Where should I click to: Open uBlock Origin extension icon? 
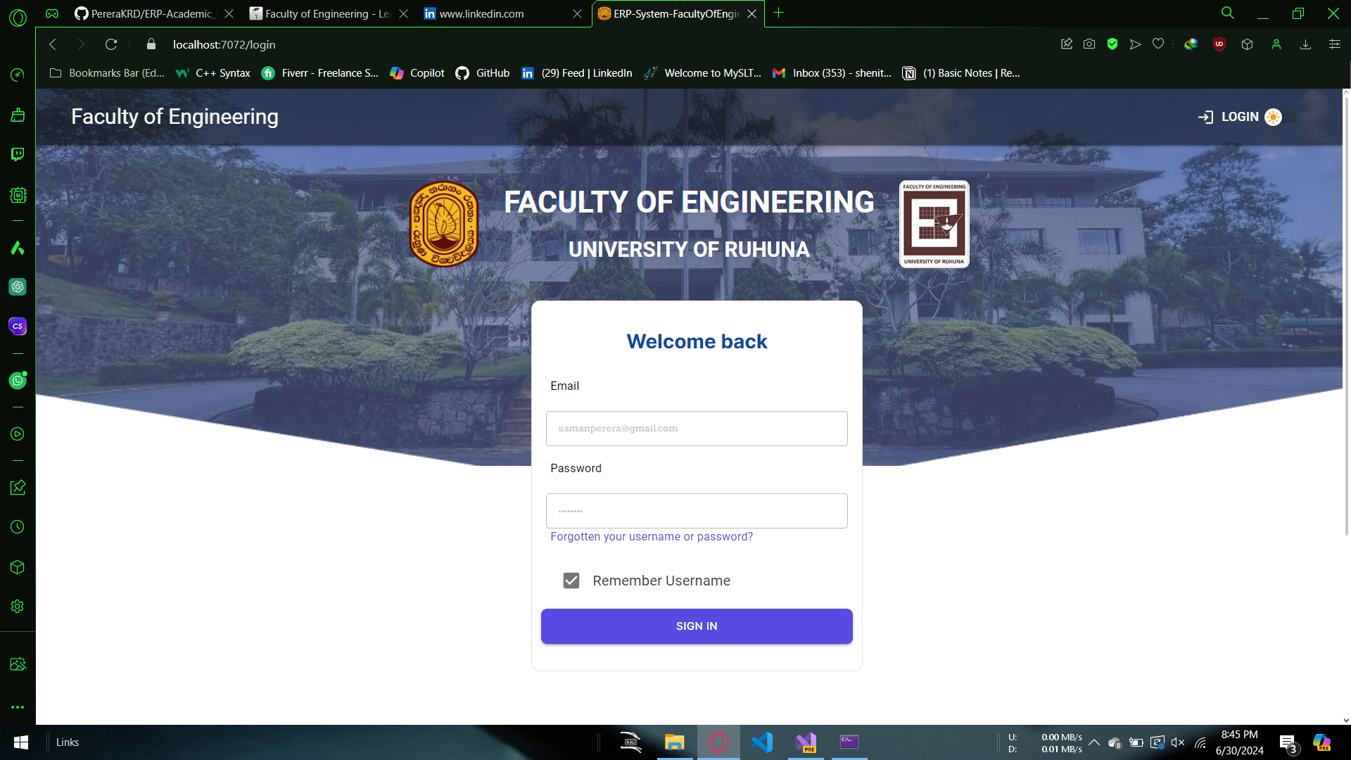point(1219,44)
